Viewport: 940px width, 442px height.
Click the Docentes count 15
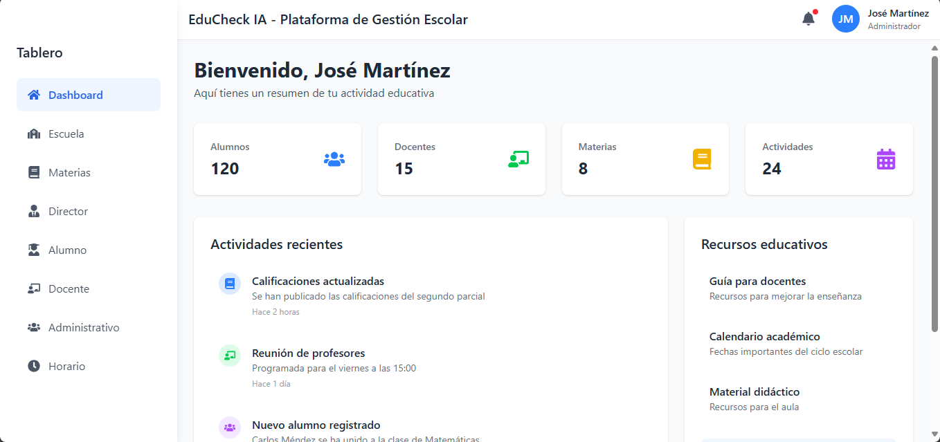[404, 168]
